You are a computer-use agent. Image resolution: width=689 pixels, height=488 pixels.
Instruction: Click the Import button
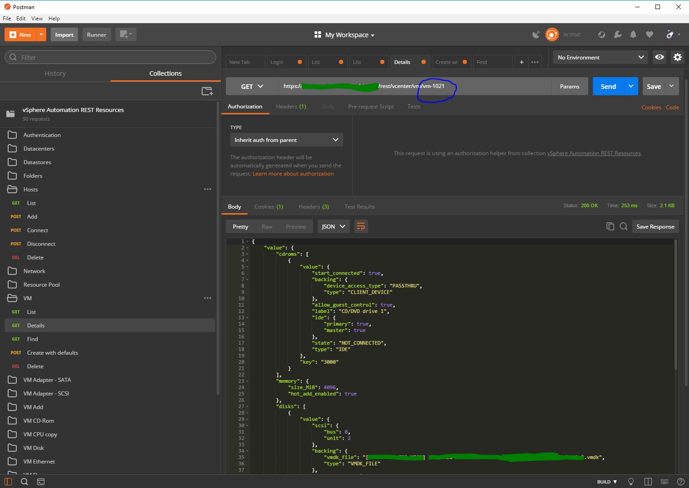pyautogui.click(x=64, y=34)
